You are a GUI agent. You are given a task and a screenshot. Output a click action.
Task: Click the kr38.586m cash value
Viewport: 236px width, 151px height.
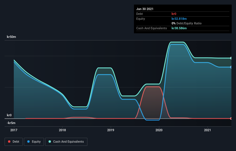click(179, 28)
